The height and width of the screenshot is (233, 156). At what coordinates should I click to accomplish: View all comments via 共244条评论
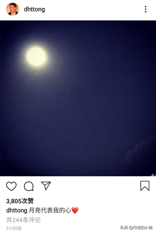coord(23,220)
